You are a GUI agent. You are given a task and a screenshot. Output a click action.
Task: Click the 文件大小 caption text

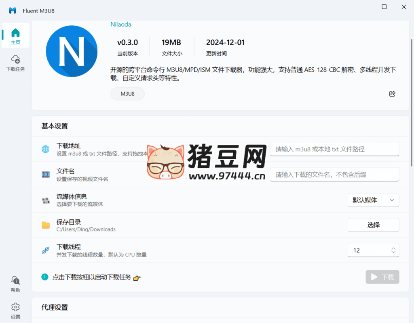click(x=172, y=54)
